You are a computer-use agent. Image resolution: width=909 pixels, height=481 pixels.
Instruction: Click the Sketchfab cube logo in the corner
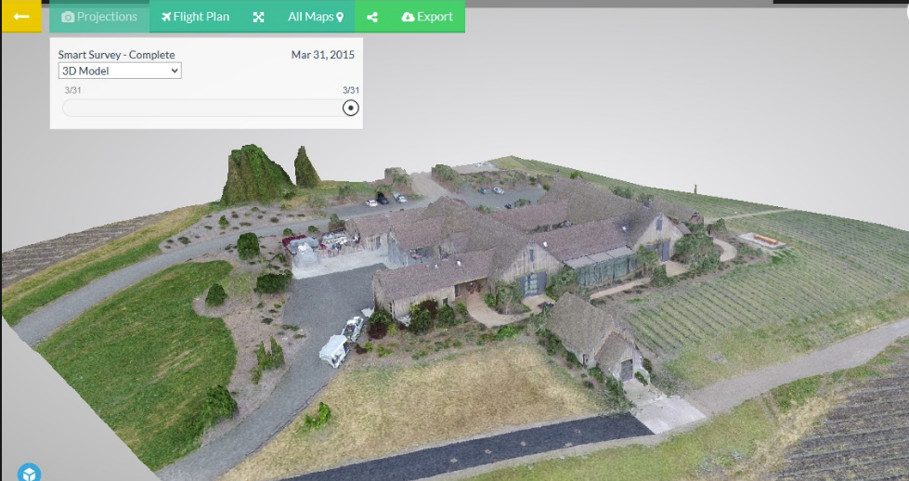30,473
